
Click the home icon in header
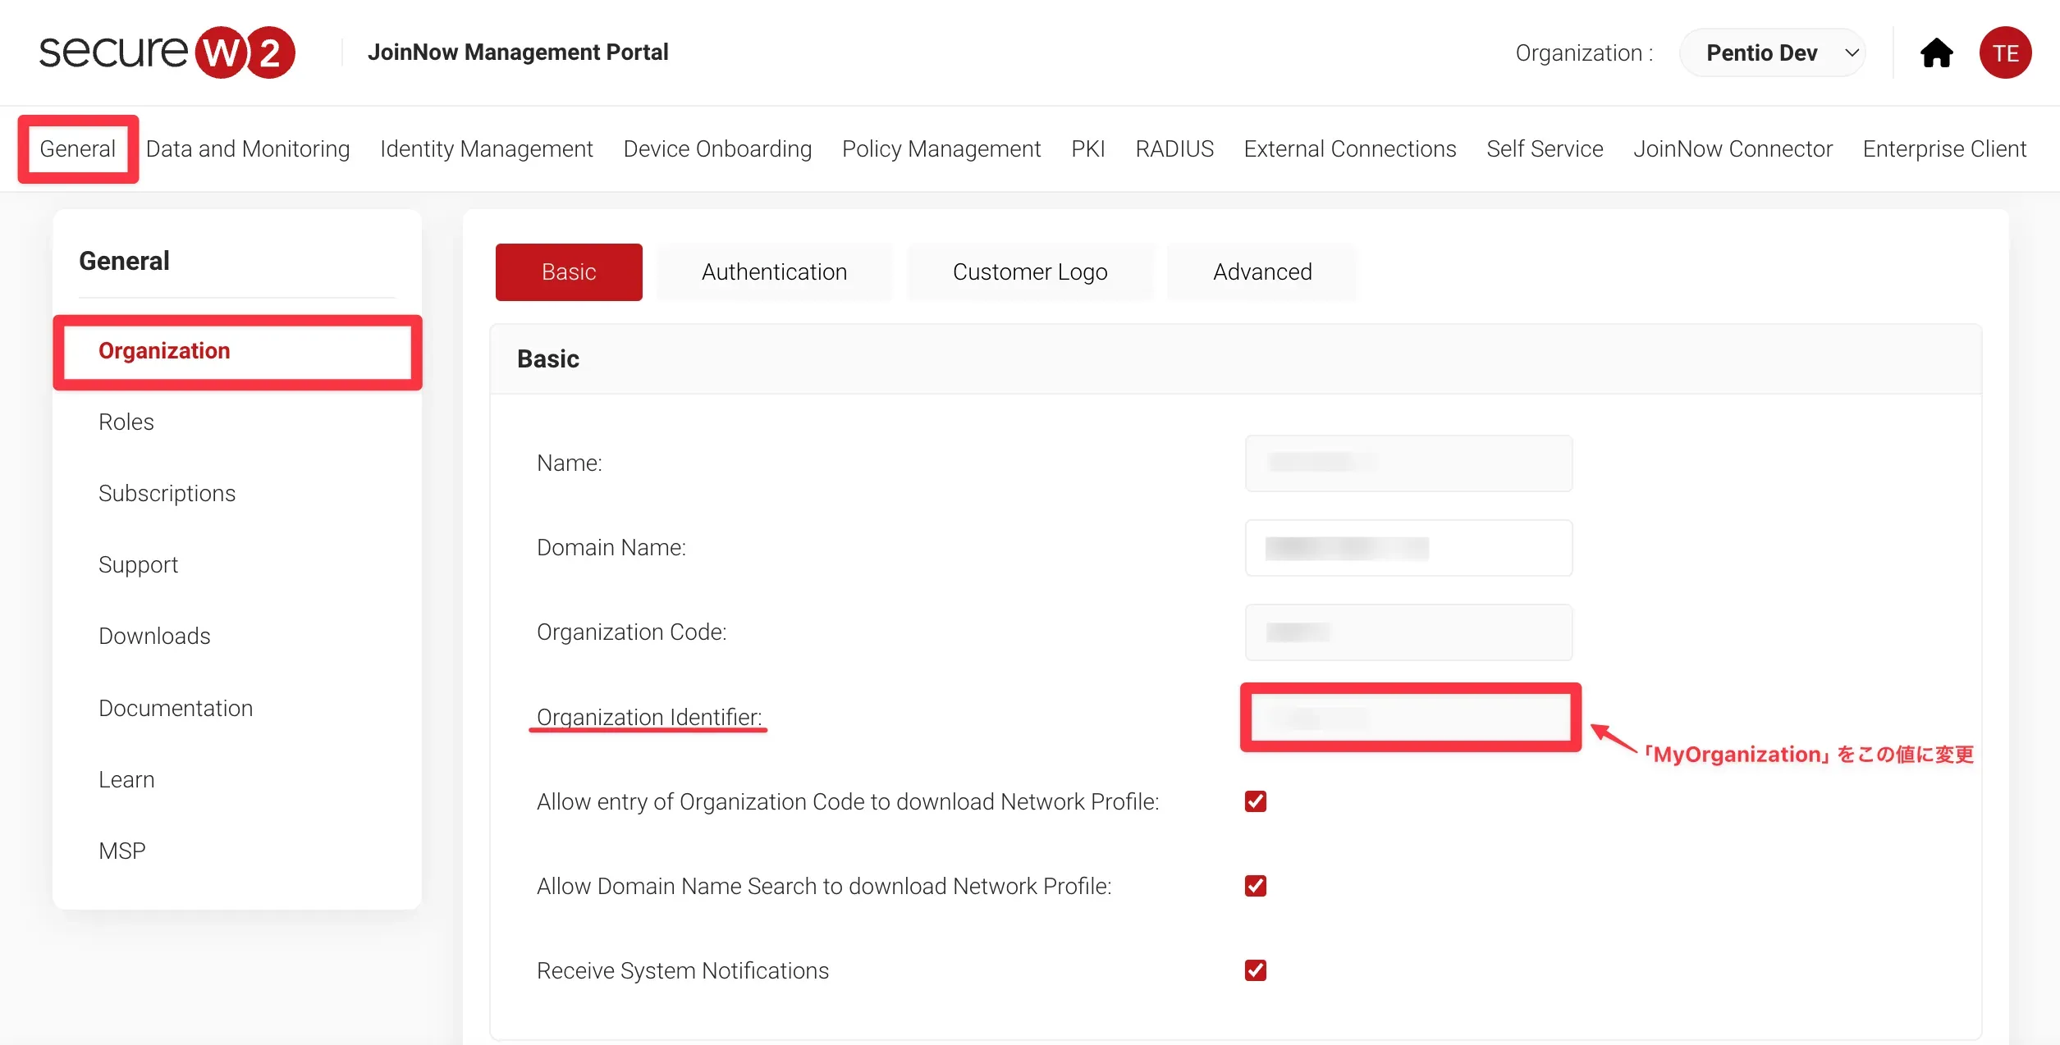click(x=1936, y=53)
